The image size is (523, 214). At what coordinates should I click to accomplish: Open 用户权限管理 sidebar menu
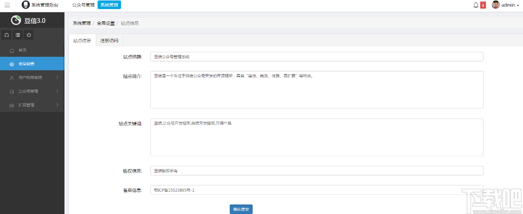[x=32, y=77]
